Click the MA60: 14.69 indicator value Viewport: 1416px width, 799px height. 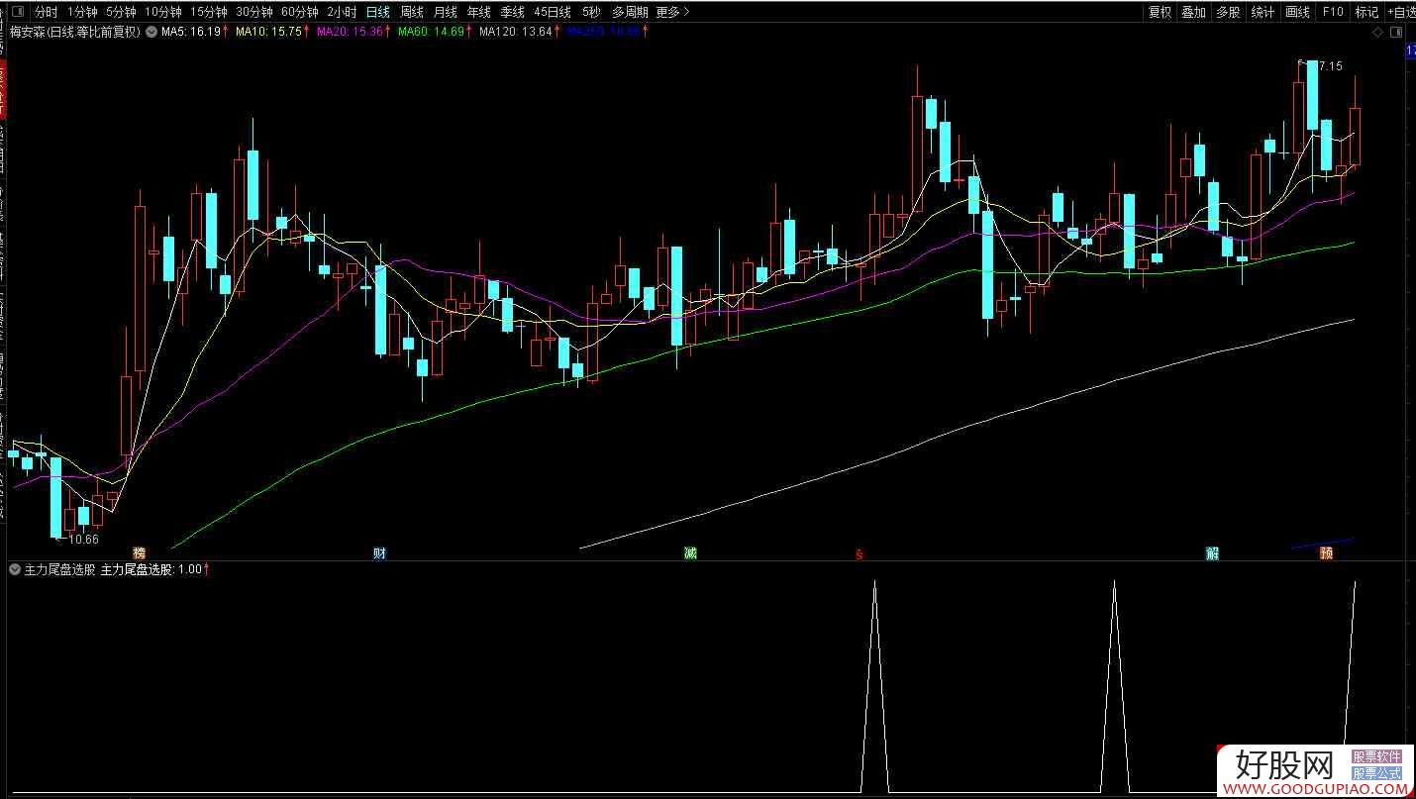pos(431,32)
